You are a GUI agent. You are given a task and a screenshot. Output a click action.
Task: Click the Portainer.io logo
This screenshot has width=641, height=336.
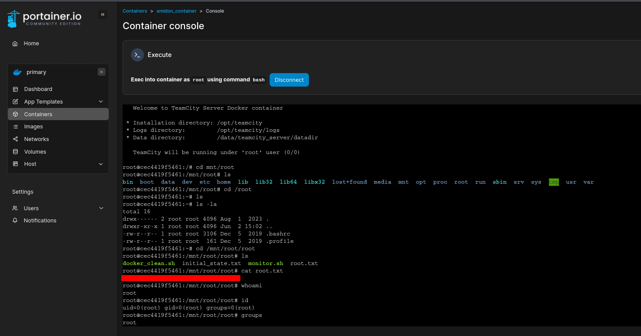44,18
